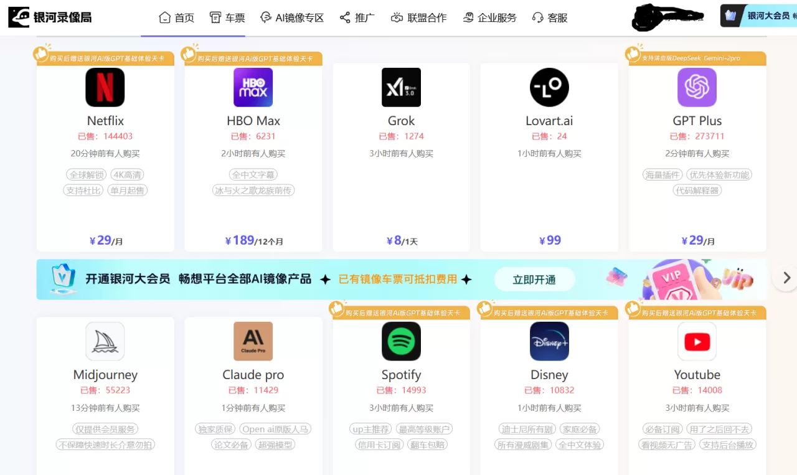This screenshot has height=475, width=797.
Task: Click the Lovart.ai round logo
Action: 549,87
